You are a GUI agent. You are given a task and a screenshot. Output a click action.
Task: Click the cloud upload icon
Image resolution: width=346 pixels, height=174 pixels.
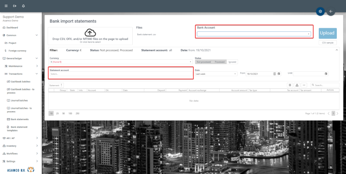90,33
